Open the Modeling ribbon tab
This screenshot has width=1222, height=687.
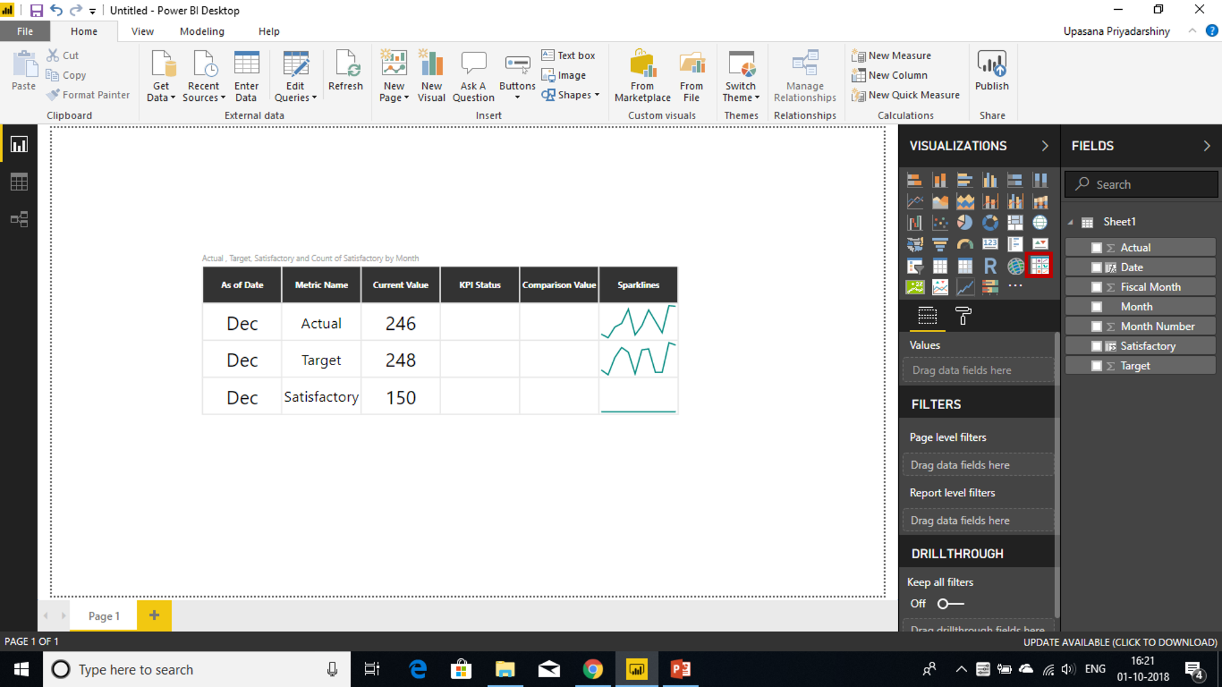pos(202,31)
